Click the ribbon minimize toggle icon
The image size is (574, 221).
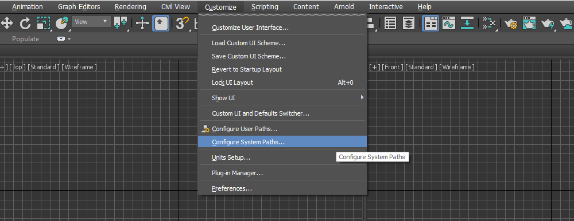[61, 39]
